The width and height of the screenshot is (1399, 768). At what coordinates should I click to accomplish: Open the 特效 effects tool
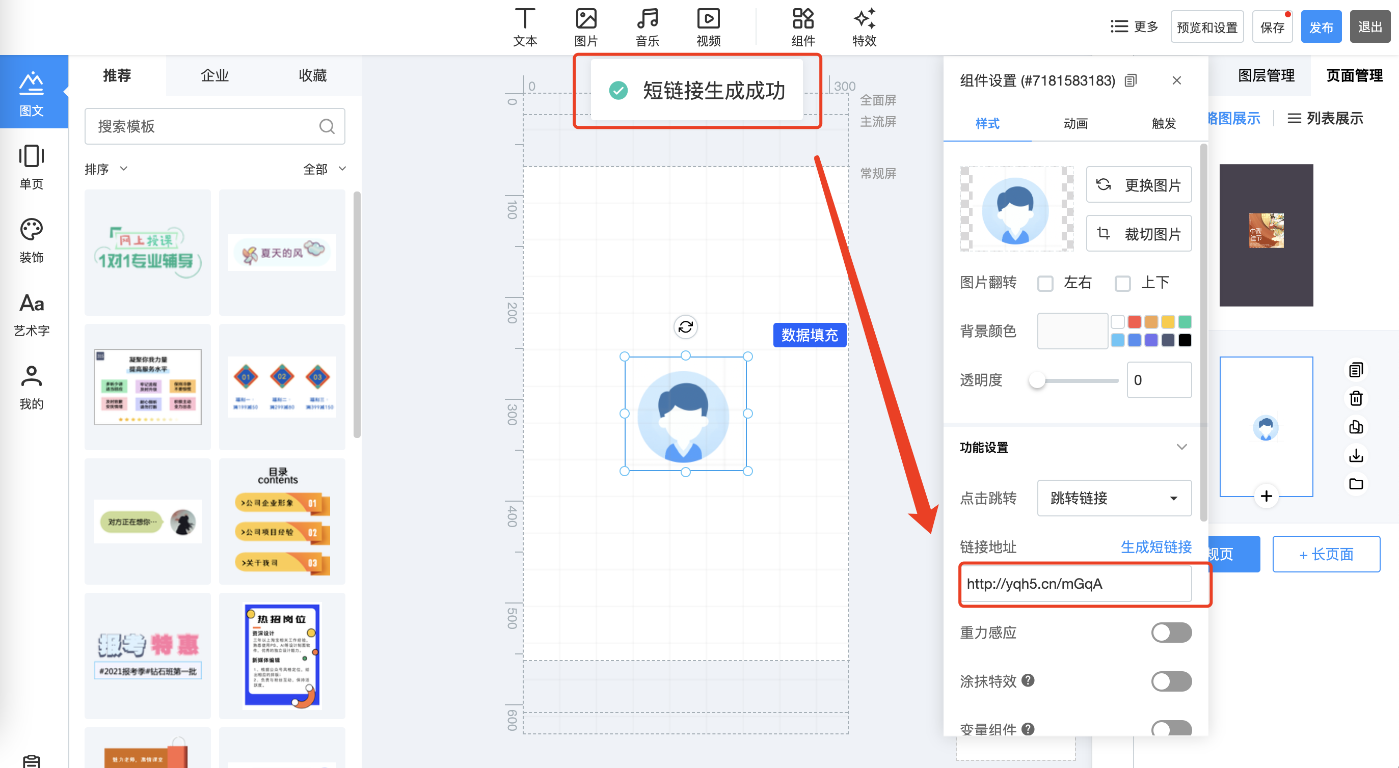[x=864, y=27]
